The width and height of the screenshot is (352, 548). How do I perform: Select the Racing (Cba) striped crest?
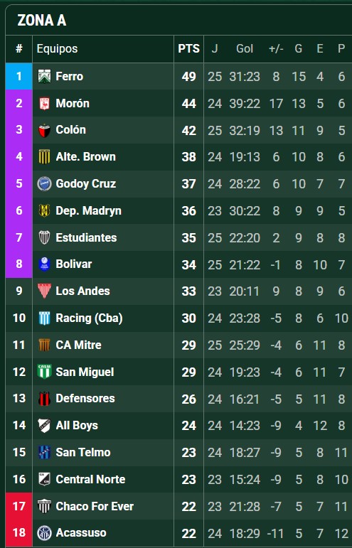44,318
